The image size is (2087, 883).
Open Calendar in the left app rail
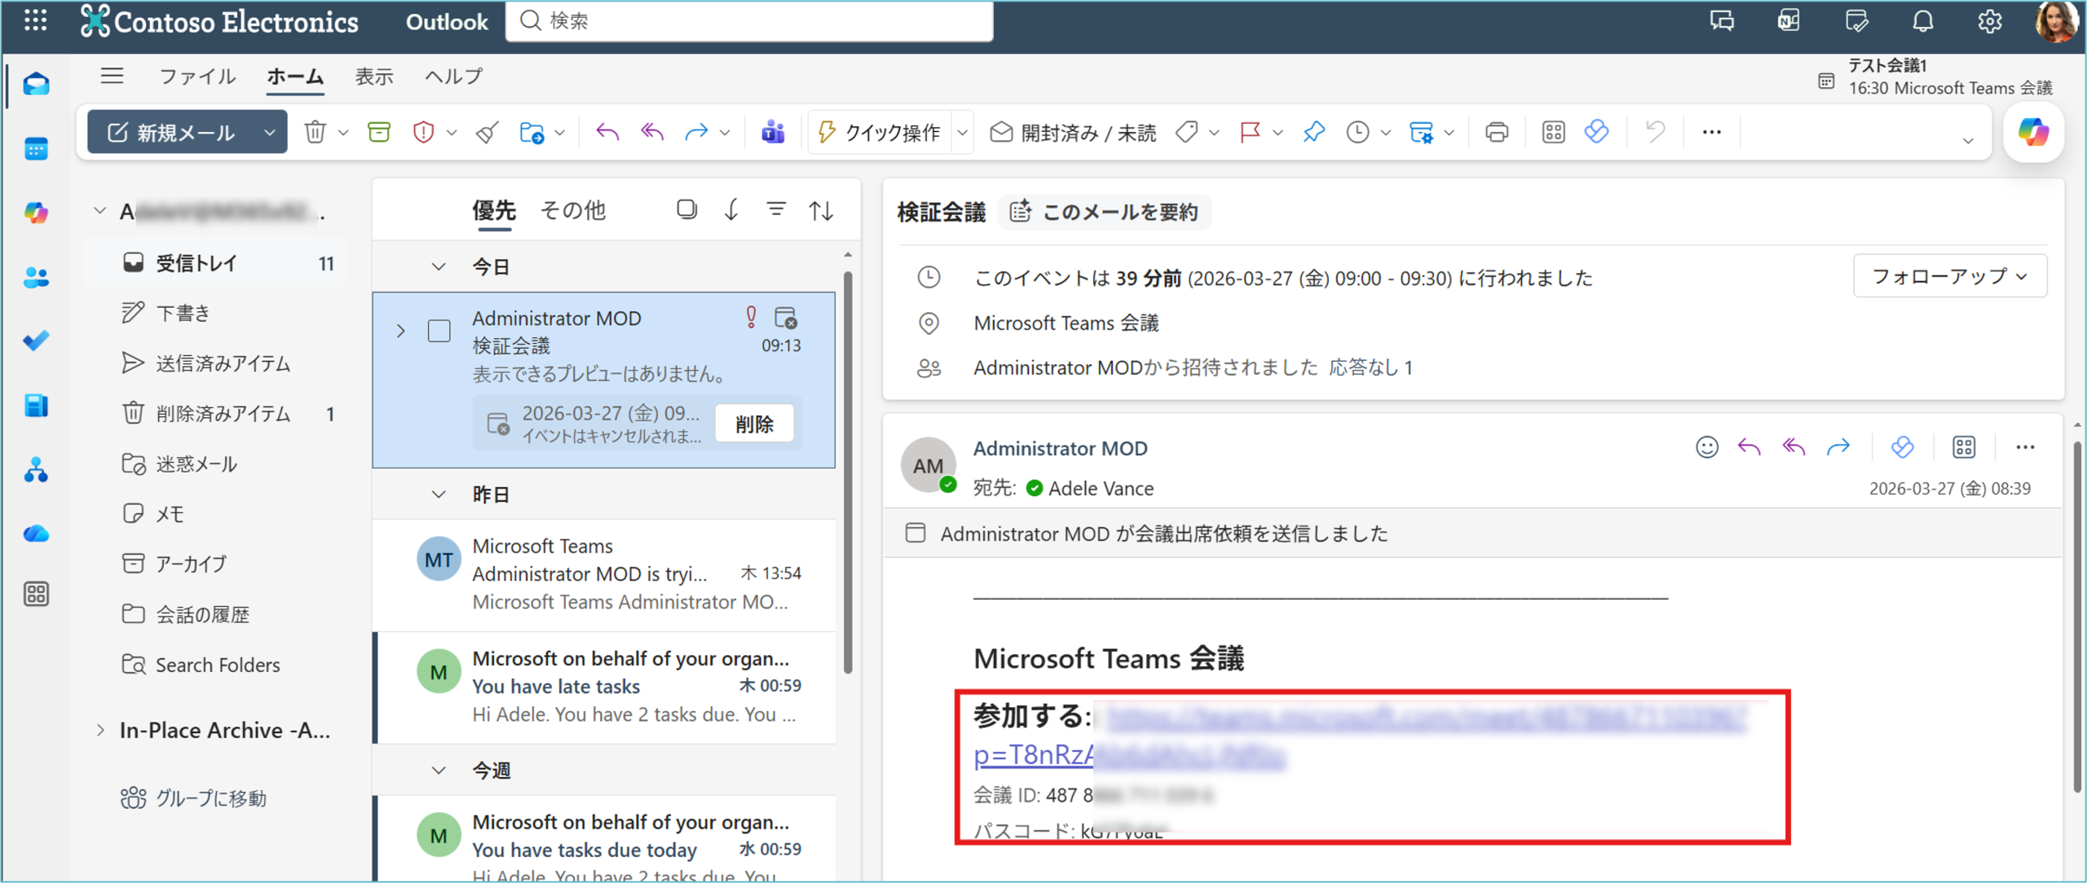pos(36,149)
